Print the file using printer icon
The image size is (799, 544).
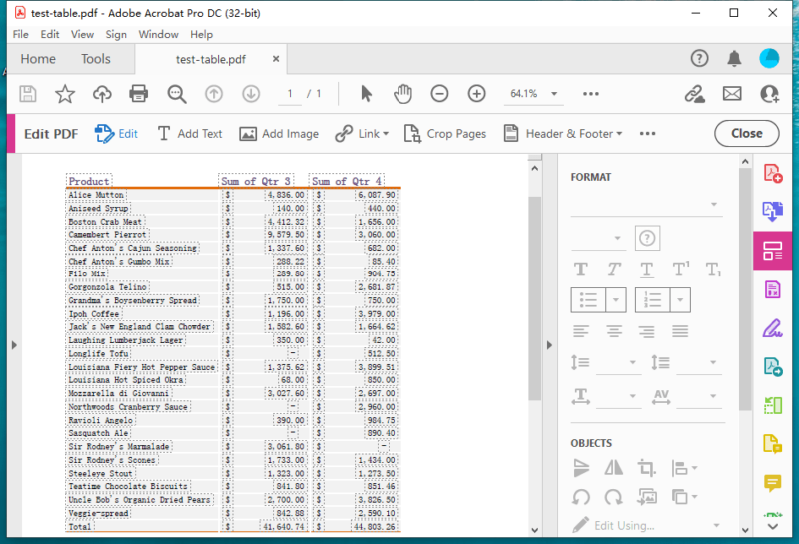point(139,94)
